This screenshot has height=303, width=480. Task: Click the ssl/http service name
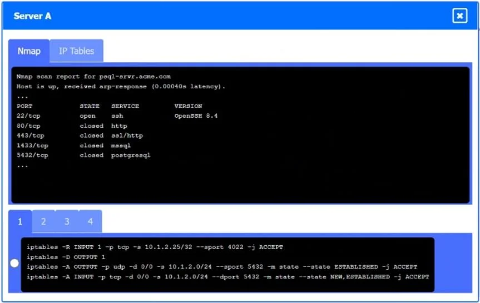click(127, 135)
